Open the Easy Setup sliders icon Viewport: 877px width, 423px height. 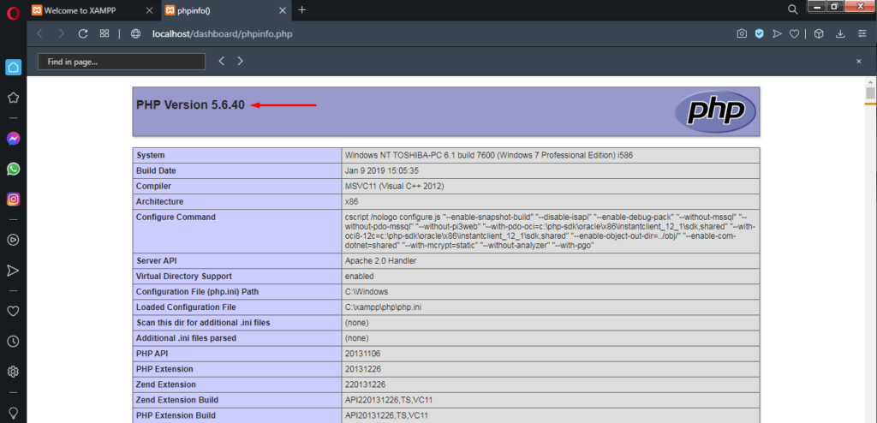pos(862,34)
